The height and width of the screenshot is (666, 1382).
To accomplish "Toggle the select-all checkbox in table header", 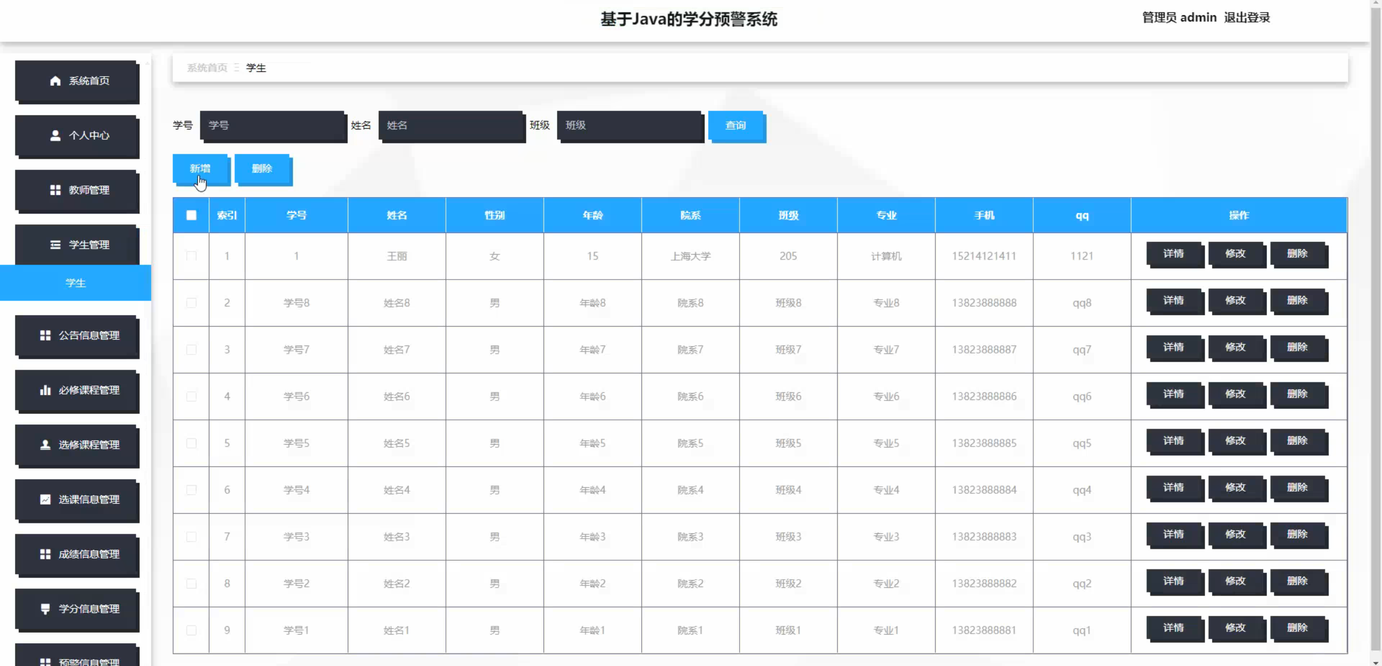I will (x=191, y=215).
